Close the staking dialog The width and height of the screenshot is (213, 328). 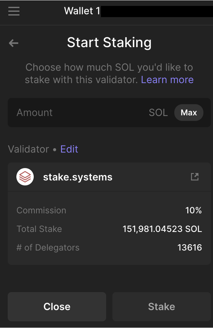tap(57, 306)
